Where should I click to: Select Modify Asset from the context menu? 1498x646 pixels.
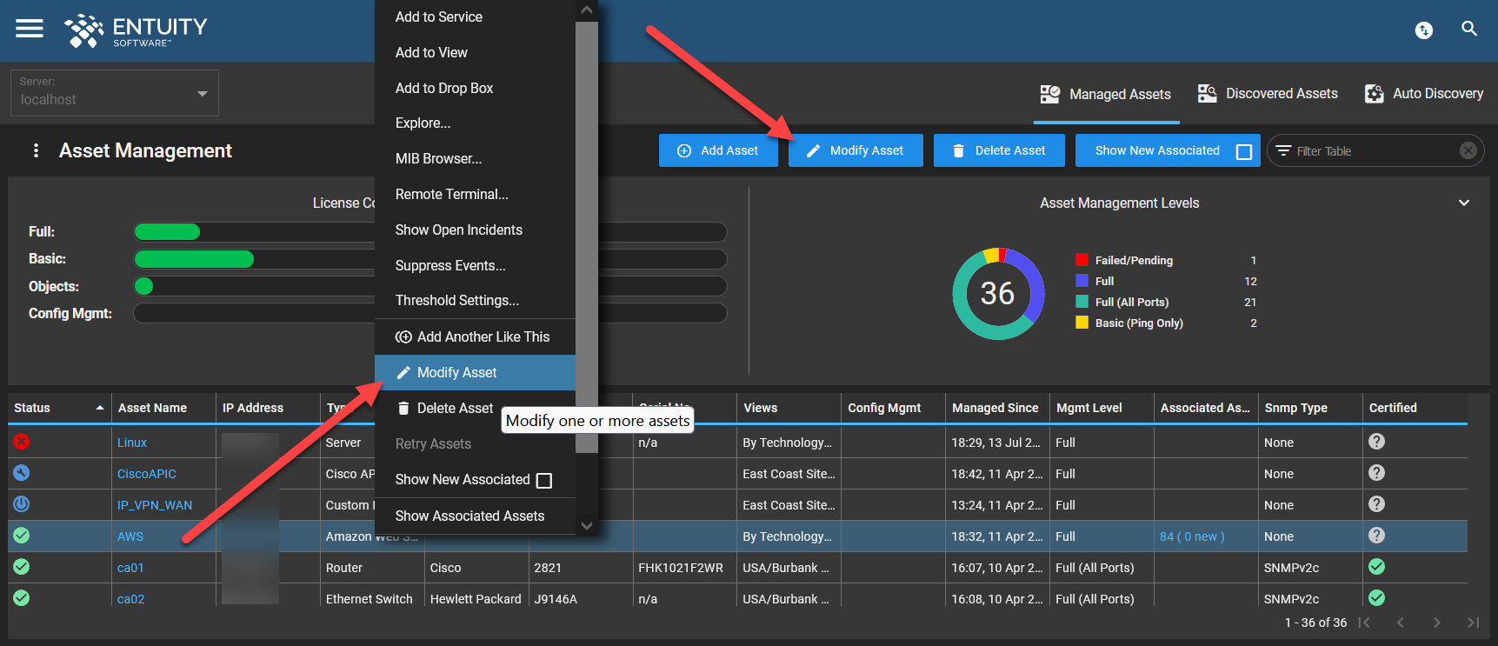457,372
